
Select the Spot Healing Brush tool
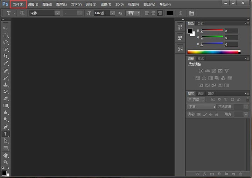(x=6, y=71)
